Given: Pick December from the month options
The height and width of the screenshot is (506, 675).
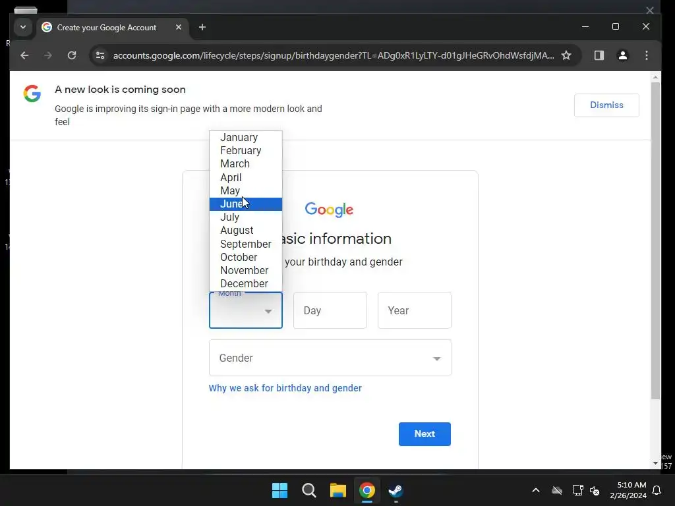Looking at the screenshot, I should (245, 284).
